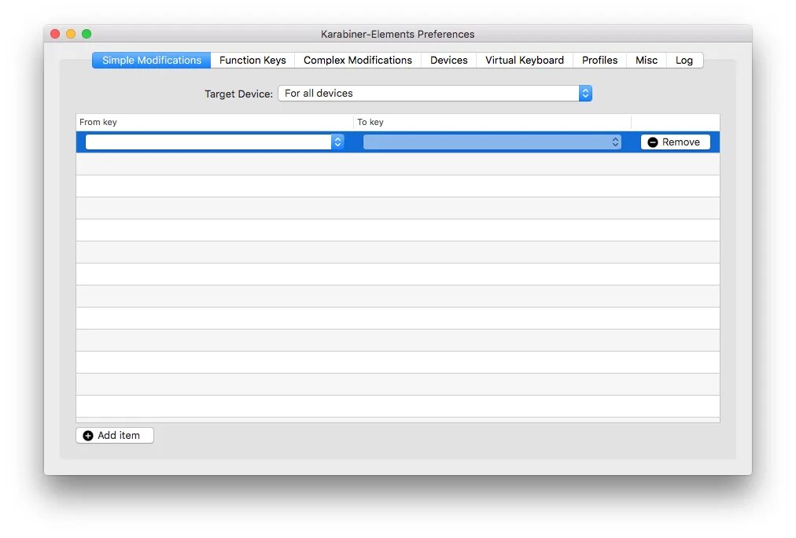Close the Karabiner-Elements Preferences window

(55, 34)
